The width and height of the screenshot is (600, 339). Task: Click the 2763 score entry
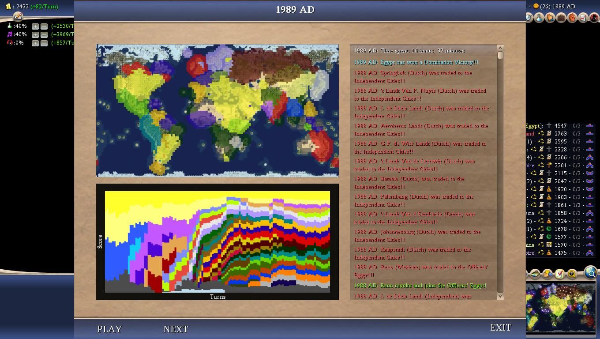click(x=560, y=134)
